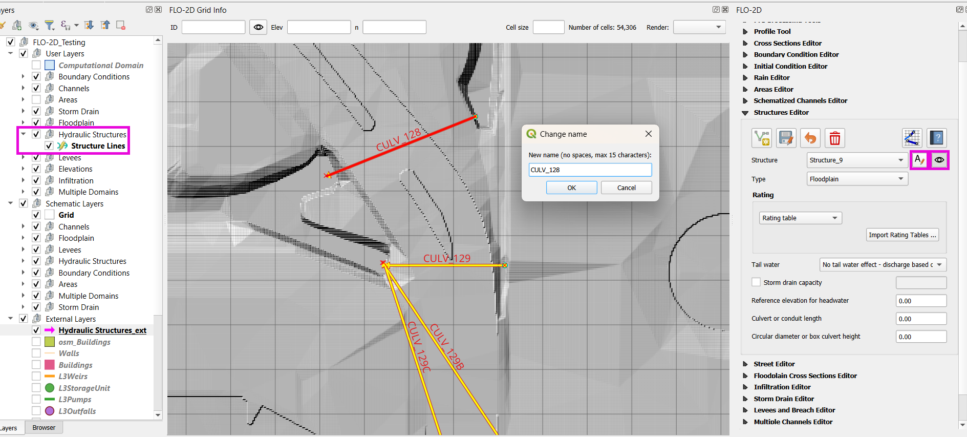The image size is (967, 437).
Task: Delete structure using the red trash icon
Action: coord(834,138)
